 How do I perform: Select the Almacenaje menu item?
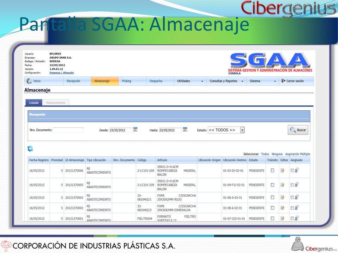pos(105,81)
